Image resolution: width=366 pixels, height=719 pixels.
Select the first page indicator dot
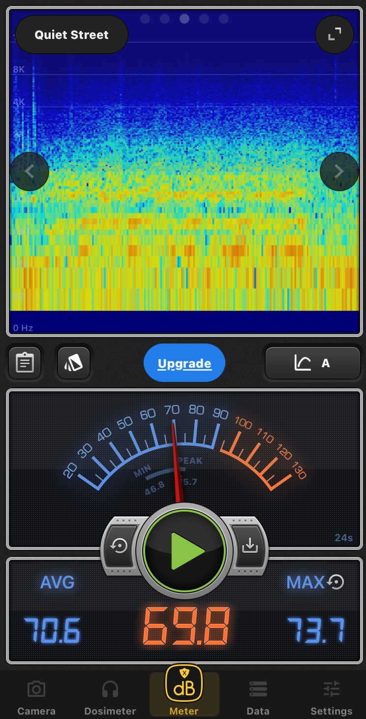coord(145,19)
